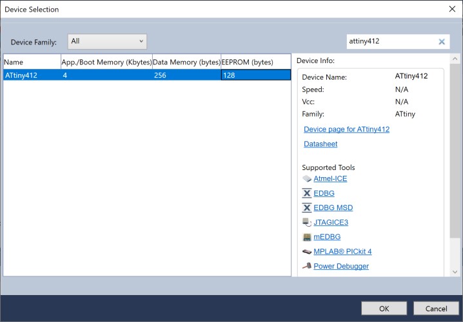Screen dimensions: 463x322
Task: Click the Atmel-ICE tool icon
Action: point(307,178)
